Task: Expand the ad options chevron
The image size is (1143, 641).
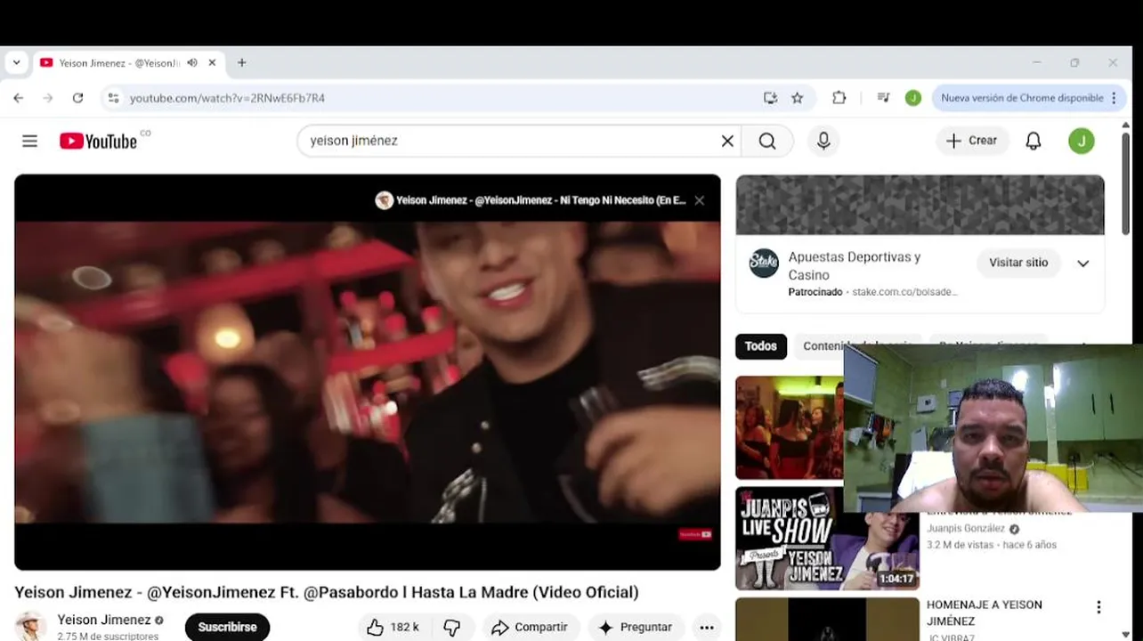Action: [1082, 264]
